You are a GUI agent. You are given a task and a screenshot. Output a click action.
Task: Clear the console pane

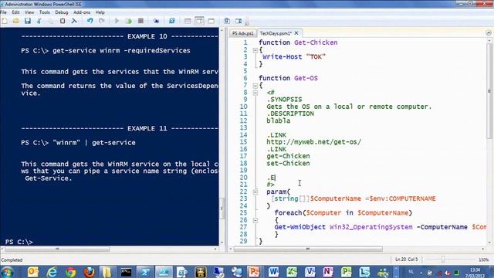click(74, 21)
